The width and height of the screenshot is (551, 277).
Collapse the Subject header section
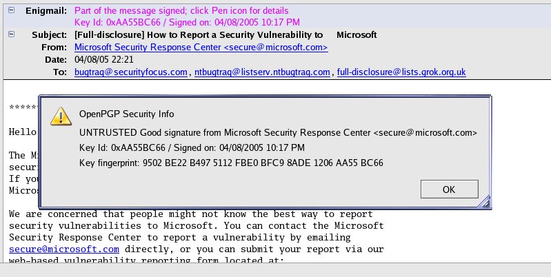(x=11, y=34)
